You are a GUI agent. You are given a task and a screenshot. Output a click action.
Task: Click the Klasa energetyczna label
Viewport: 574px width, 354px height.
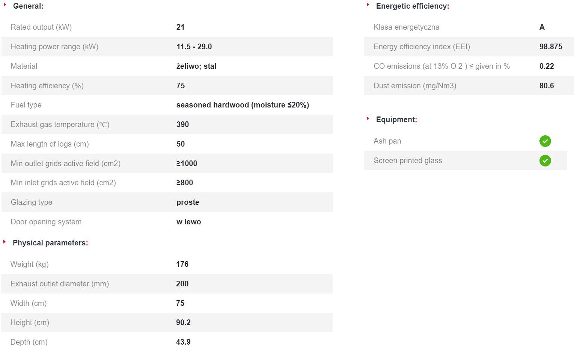[x=406, y=27]
